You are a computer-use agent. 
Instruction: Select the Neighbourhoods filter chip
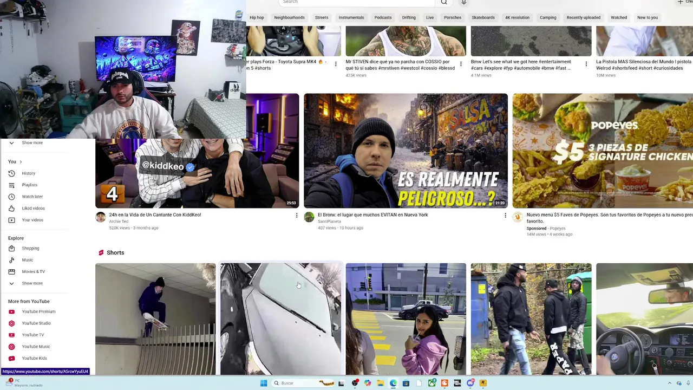pyautogui.click(x=289, y=17)
